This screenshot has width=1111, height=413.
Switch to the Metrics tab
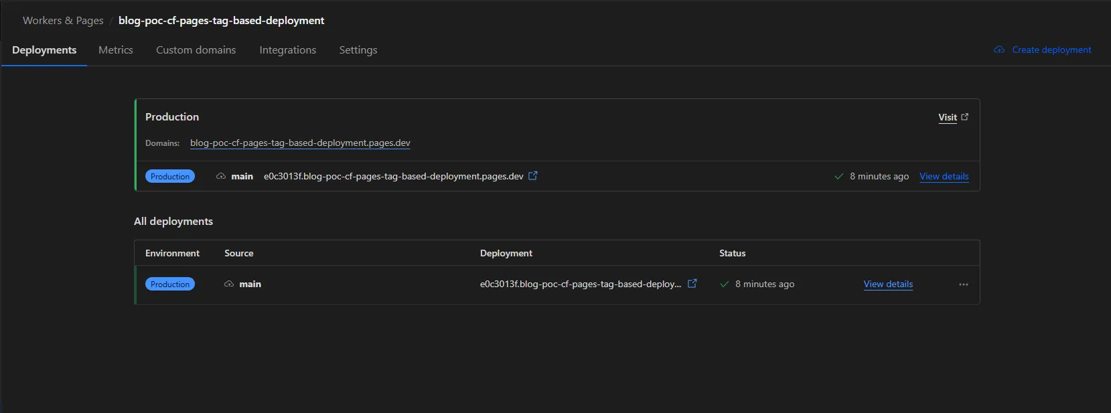(x=115, y=50)
